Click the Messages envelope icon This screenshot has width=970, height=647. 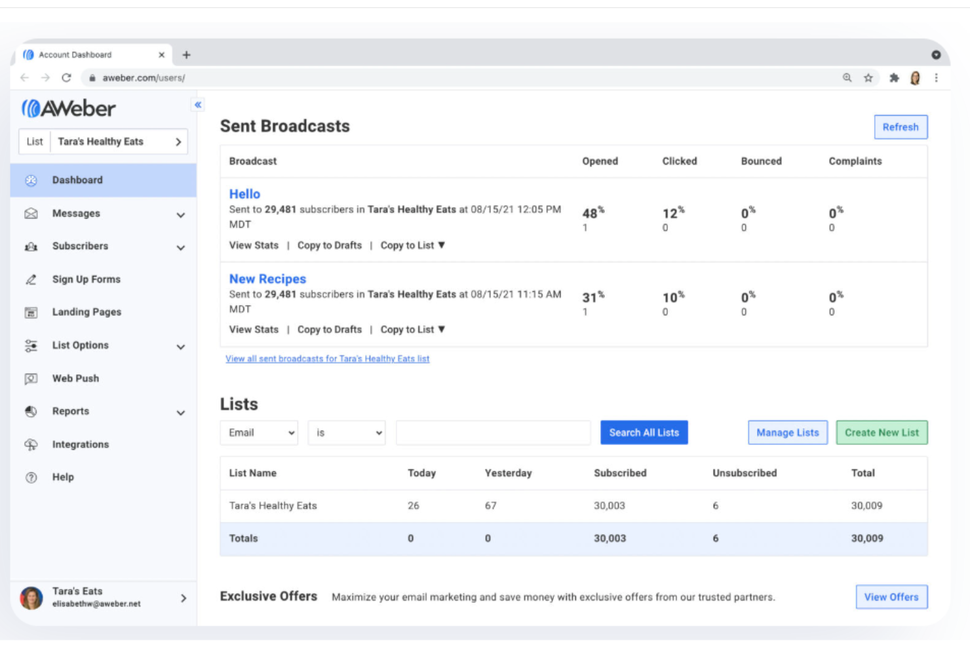(31, 214)
